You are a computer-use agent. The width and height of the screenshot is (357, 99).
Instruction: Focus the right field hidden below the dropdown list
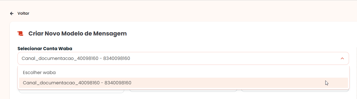pos(295,90)
